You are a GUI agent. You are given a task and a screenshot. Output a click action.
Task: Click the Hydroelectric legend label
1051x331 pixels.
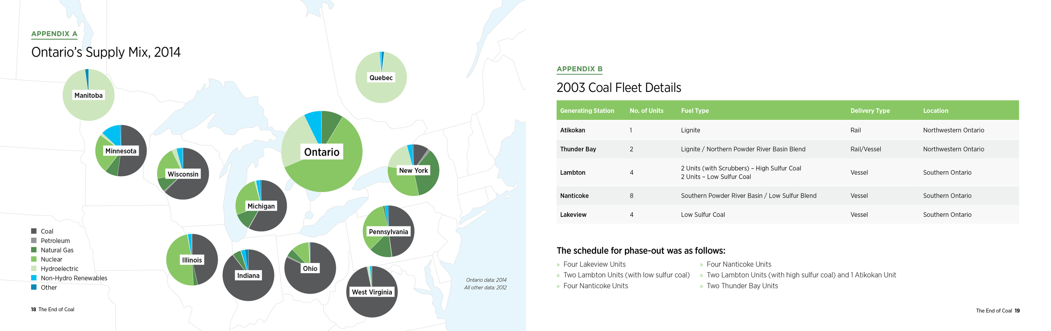(60, 269)
